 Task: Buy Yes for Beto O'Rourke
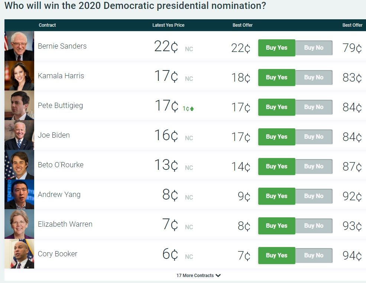coord(276,167)
